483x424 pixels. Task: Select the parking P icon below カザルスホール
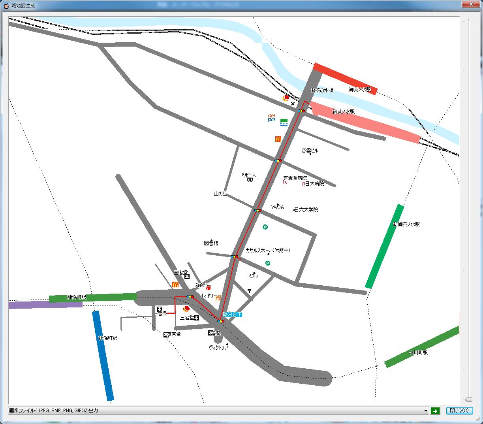[x=268, y=263]
